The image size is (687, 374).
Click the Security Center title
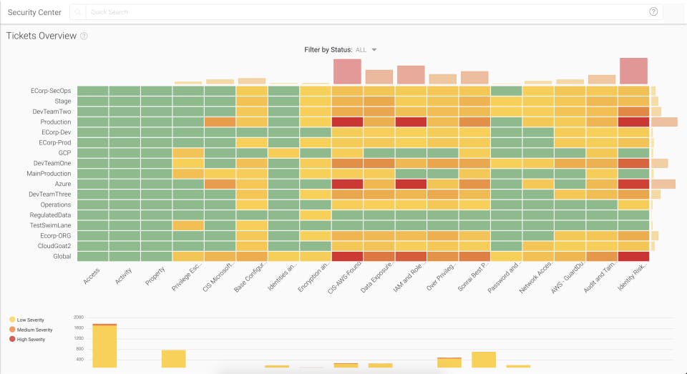point(34,12)
